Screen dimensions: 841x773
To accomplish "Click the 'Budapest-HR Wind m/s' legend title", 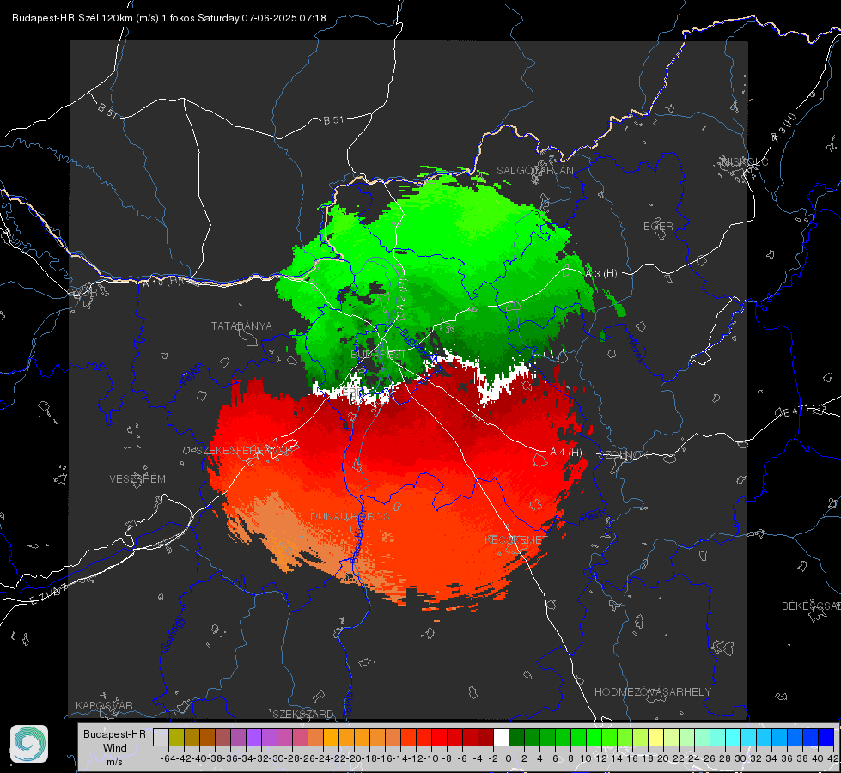I will (x=114, y=748).
